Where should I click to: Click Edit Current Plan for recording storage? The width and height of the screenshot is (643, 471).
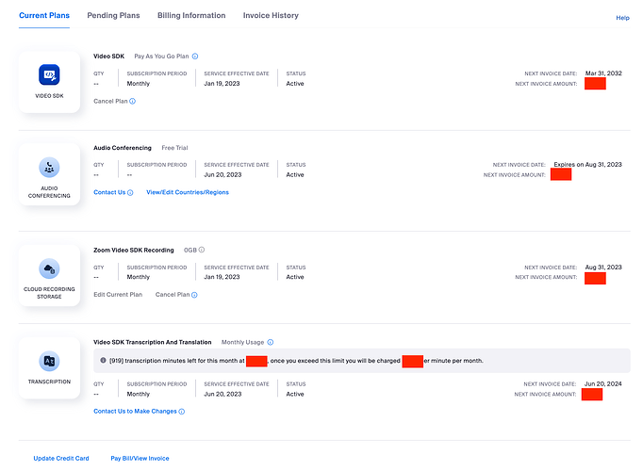point(118,295)
